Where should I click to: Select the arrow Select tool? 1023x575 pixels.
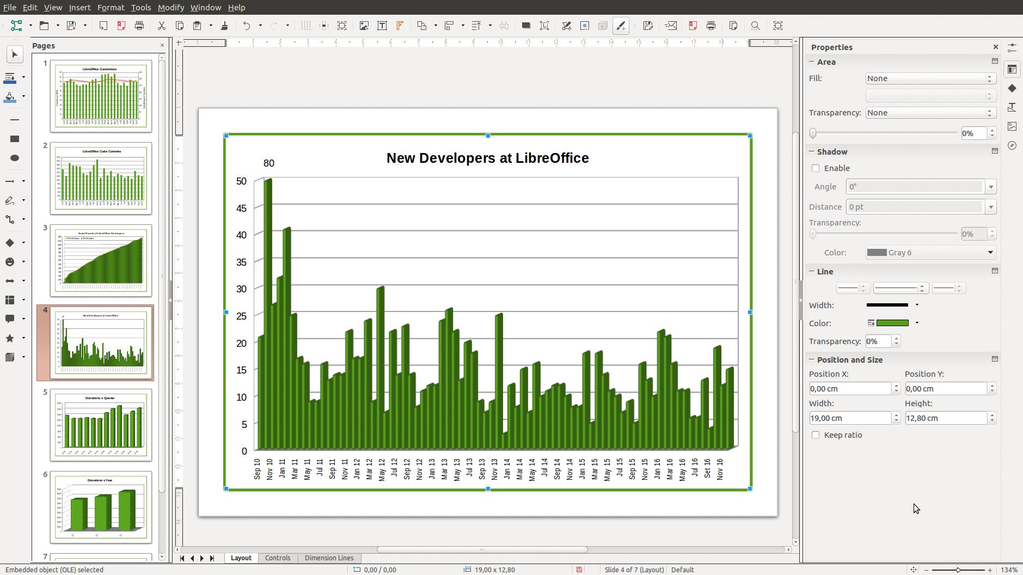click(15, 54)
